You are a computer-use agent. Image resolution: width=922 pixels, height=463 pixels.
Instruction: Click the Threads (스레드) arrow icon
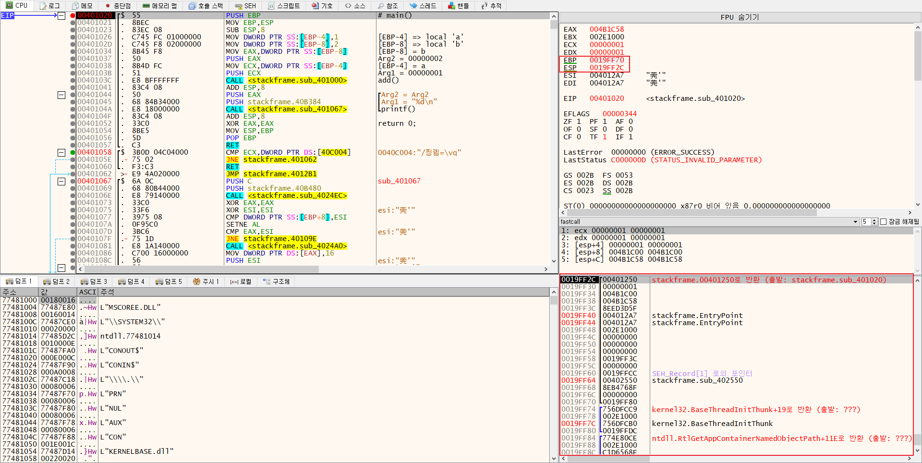(413, 6)
